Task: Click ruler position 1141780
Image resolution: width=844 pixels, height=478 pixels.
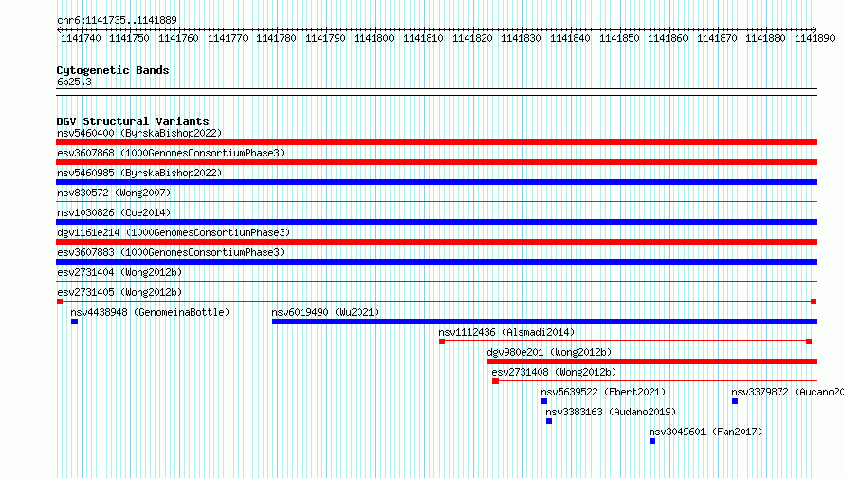Action: 276,38
